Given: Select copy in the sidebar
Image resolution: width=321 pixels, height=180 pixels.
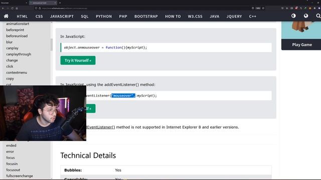Looking at the screenshot, I should [x=10, y=78].
